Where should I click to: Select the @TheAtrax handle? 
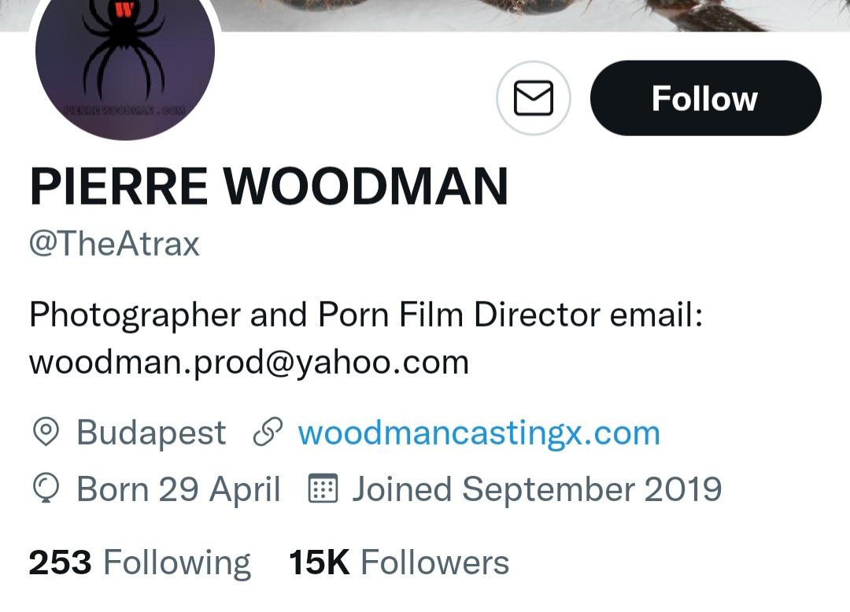pos(115,244)
